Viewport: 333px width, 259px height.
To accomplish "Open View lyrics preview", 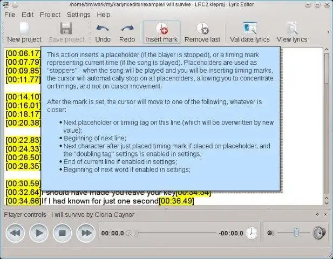I will click(x=292, y=32).
